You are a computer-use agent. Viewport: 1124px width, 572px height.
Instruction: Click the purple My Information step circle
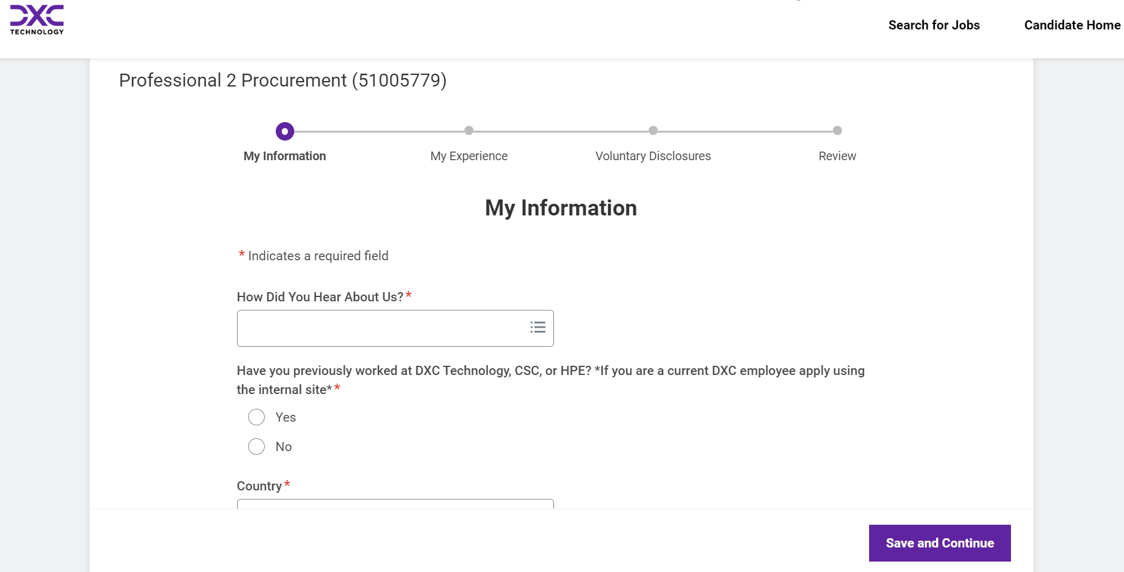tap(285, 131)
